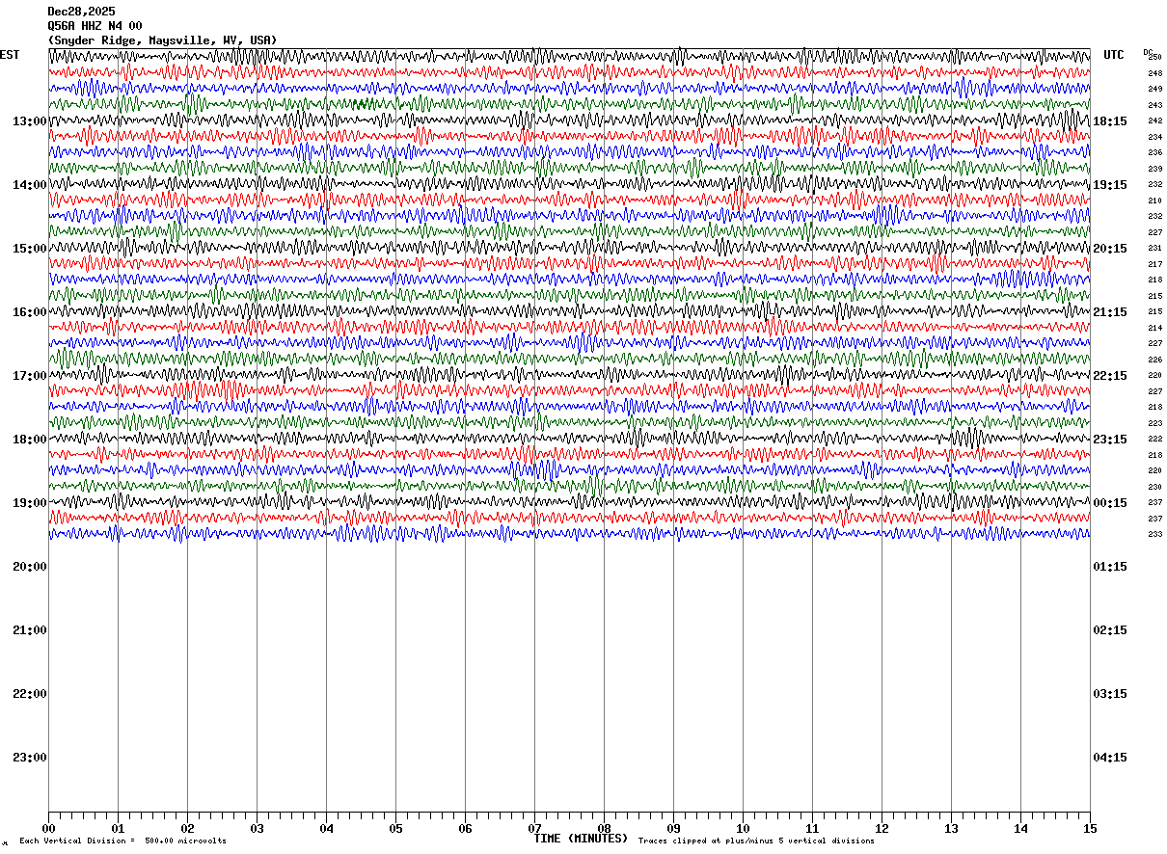The image size is (1167, 854).
Task: Click the DC offset value 242
Action: (x=1154, y=120)
